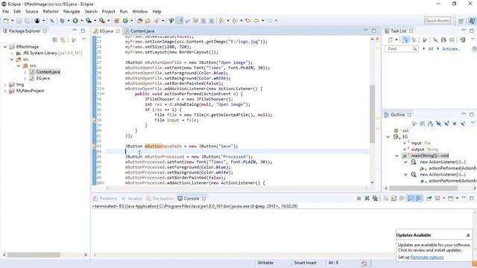Click the Quick Access field
The image size is (477, 268).
437,21
